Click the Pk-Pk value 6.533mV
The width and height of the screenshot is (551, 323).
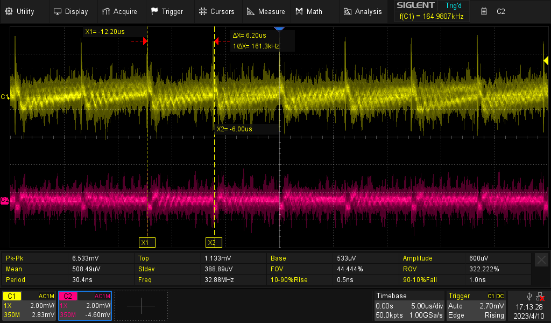pyautogui.click(x=86, y=258)
